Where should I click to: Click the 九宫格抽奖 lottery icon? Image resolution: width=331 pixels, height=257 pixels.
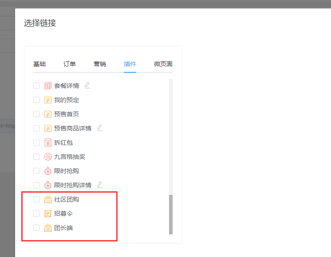pyautogui.click(x=48, y=157)
